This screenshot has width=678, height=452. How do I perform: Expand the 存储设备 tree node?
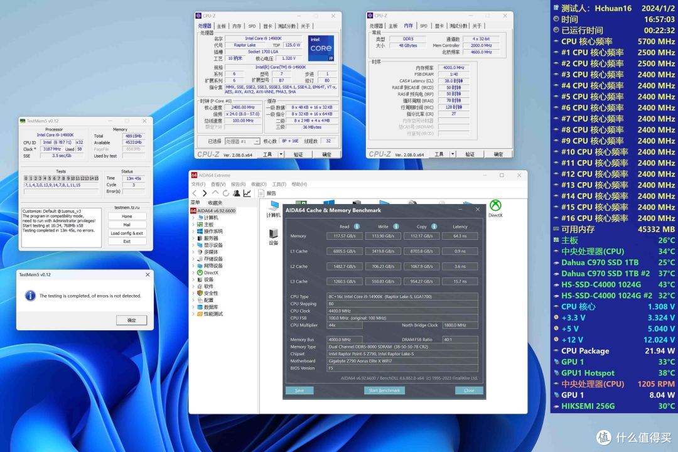[x=193, y=259]
